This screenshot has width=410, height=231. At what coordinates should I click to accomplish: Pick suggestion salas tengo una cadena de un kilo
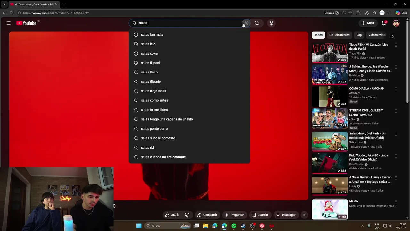click(x=189, y=119)
